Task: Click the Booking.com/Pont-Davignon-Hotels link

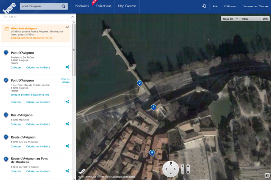Action: (32, 38)
